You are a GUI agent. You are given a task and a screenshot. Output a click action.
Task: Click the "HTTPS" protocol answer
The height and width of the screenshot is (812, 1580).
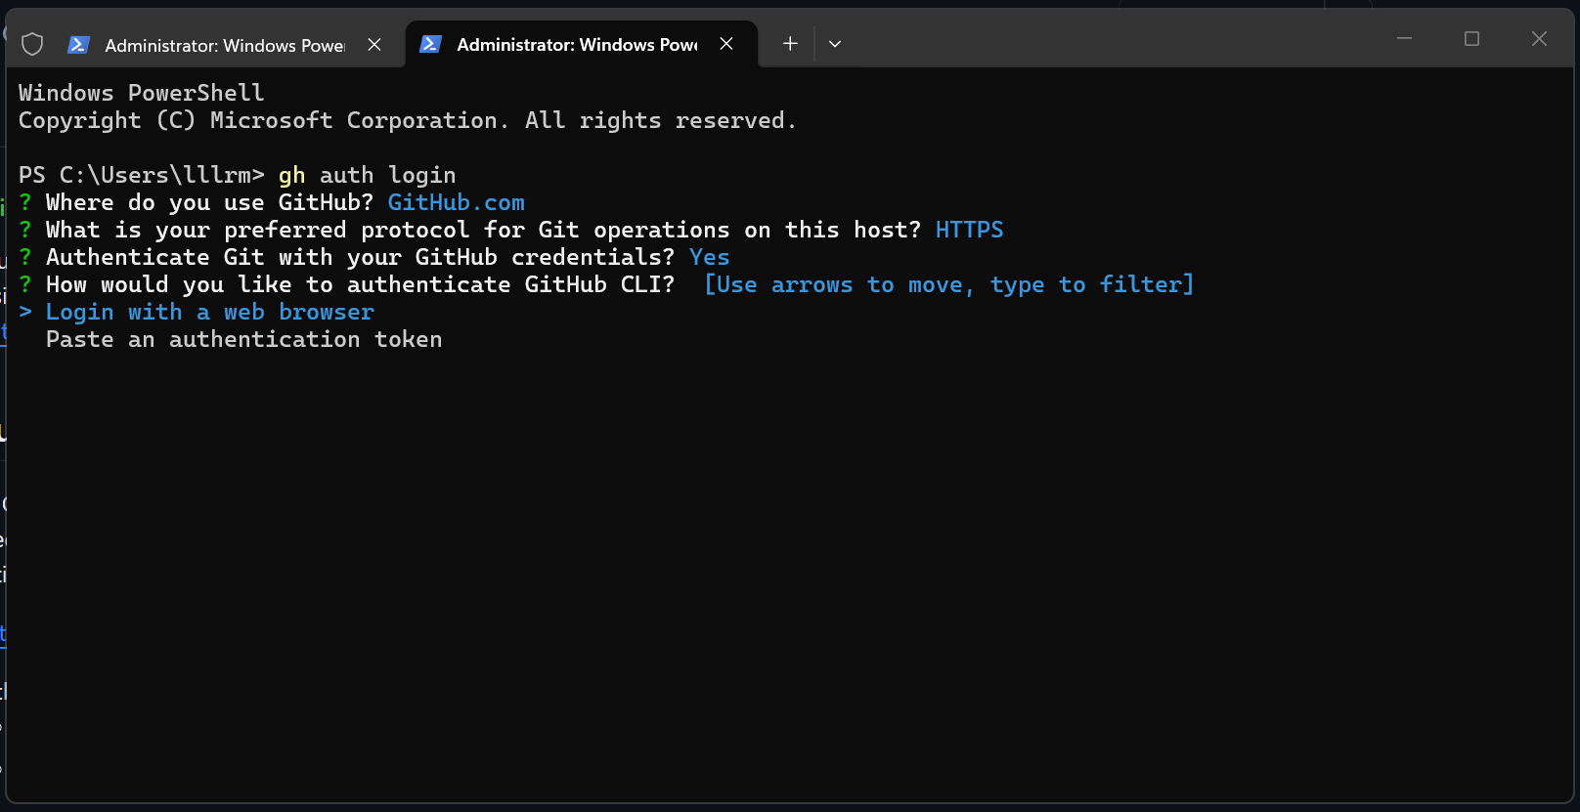point(970,230)
